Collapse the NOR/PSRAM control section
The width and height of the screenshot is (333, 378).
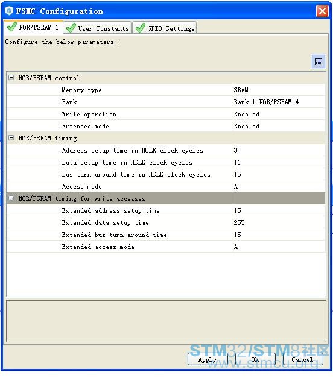click(x=11, y=78)
